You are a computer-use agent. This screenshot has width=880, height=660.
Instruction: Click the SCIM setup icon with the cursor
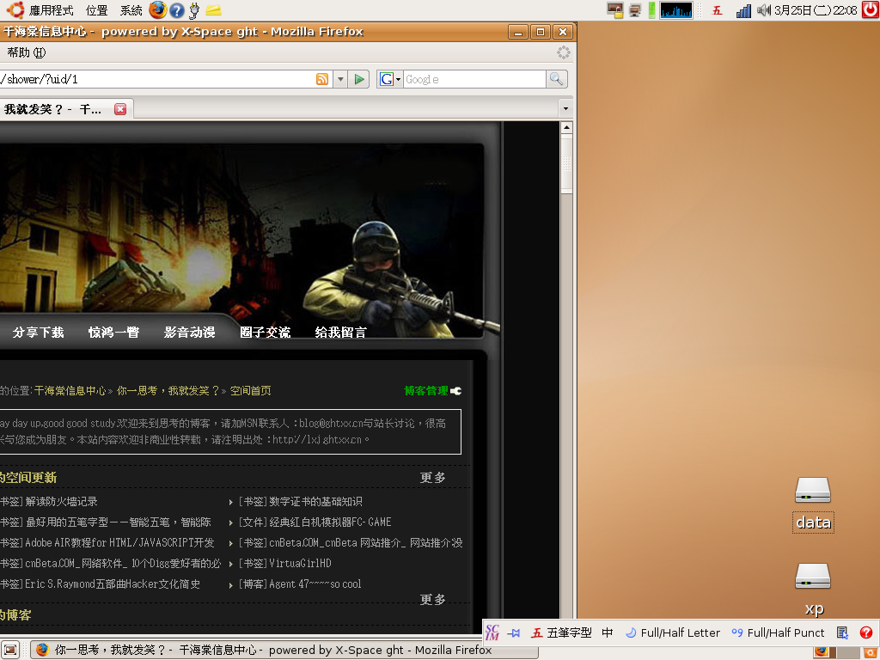point(842,633)
